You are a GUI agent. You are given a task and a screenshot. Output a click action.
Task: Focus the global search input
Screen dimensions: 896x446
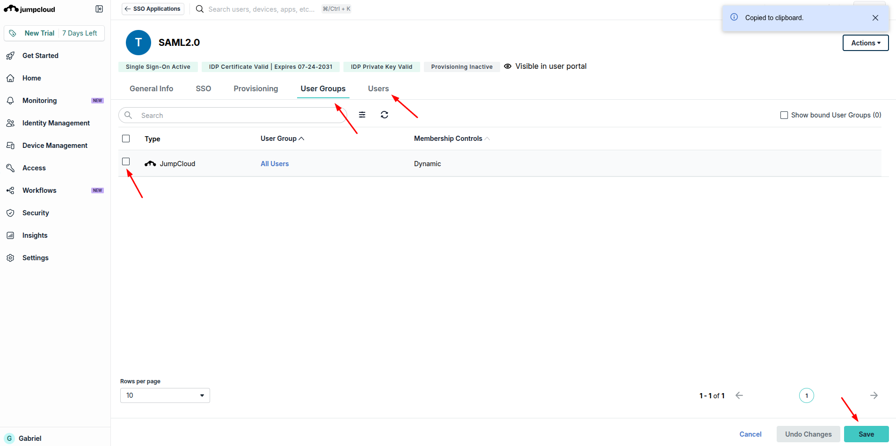click(262, 9)
